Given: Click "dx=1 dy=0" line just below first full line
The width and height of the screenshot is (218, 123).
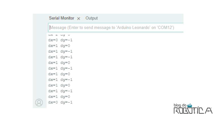Looking at the screenshot, I should (x=59, y=46).
